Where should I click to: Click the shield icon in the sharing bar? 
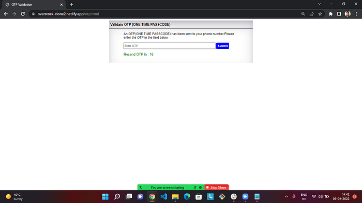point(201,188)
